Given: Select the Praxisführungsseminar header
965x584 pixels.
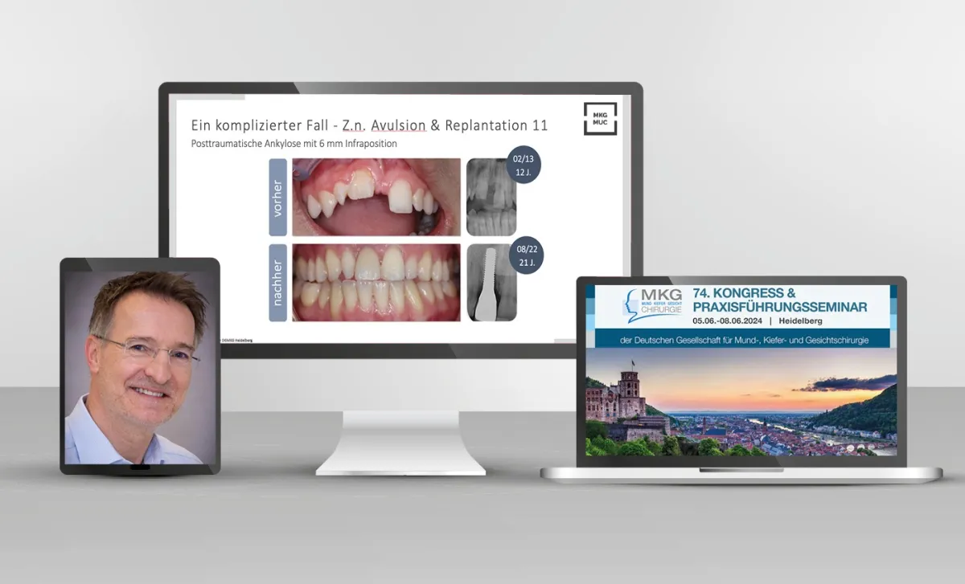Looking at the screenshot, I should (x=780, y=307).
